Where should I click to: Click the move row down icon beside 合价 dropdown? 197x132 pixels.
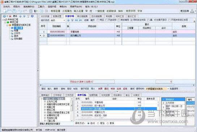point(72,20)
